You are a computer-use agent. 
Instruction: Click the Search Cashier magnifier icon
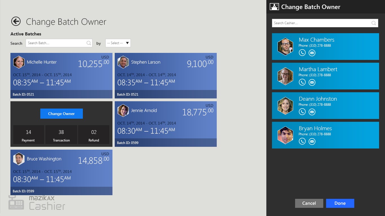pos(373,23)
